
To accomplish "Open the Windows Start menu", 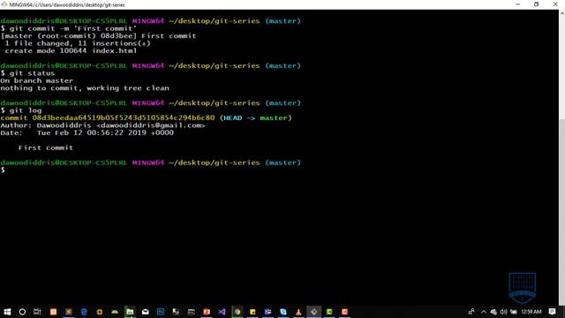I will [7, 312].
